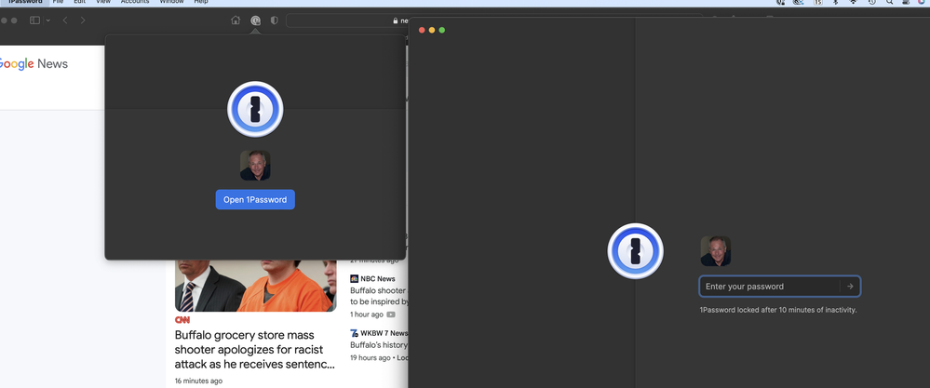Open the courtroom news photo thumbnail
Image resolution: width=930 pixels, height=388 pixels.
click(255, 286)
